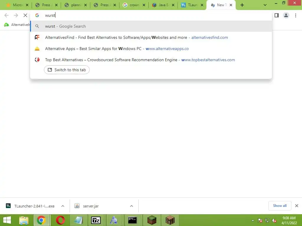Toggle the side panel icon

click(x=277, y=15)
